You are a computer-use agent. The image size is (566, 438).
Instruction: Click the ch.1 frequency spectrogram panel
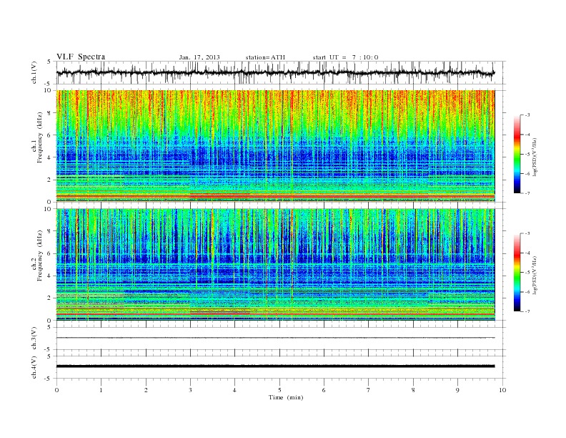(275, 146)
